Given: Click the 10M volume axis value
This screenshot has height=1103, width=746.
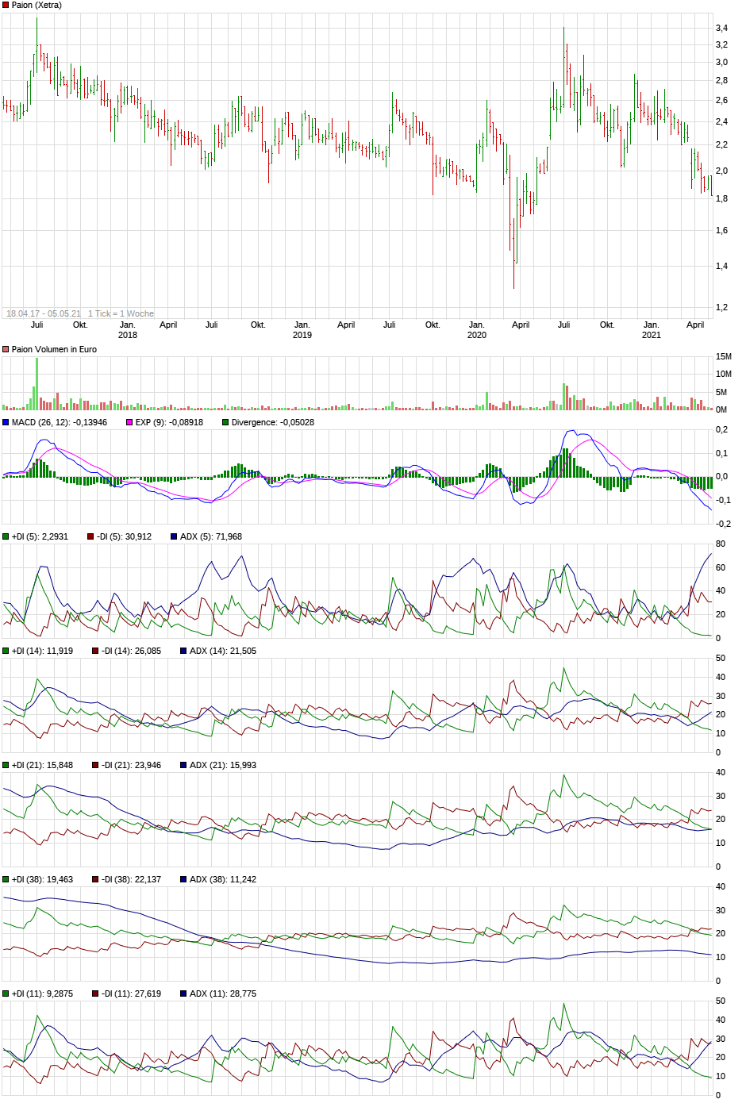Looking at the screenshot, I should click(x=724, y=375).
